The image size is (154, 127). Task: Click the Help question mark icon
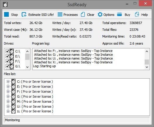coord(137,14)
